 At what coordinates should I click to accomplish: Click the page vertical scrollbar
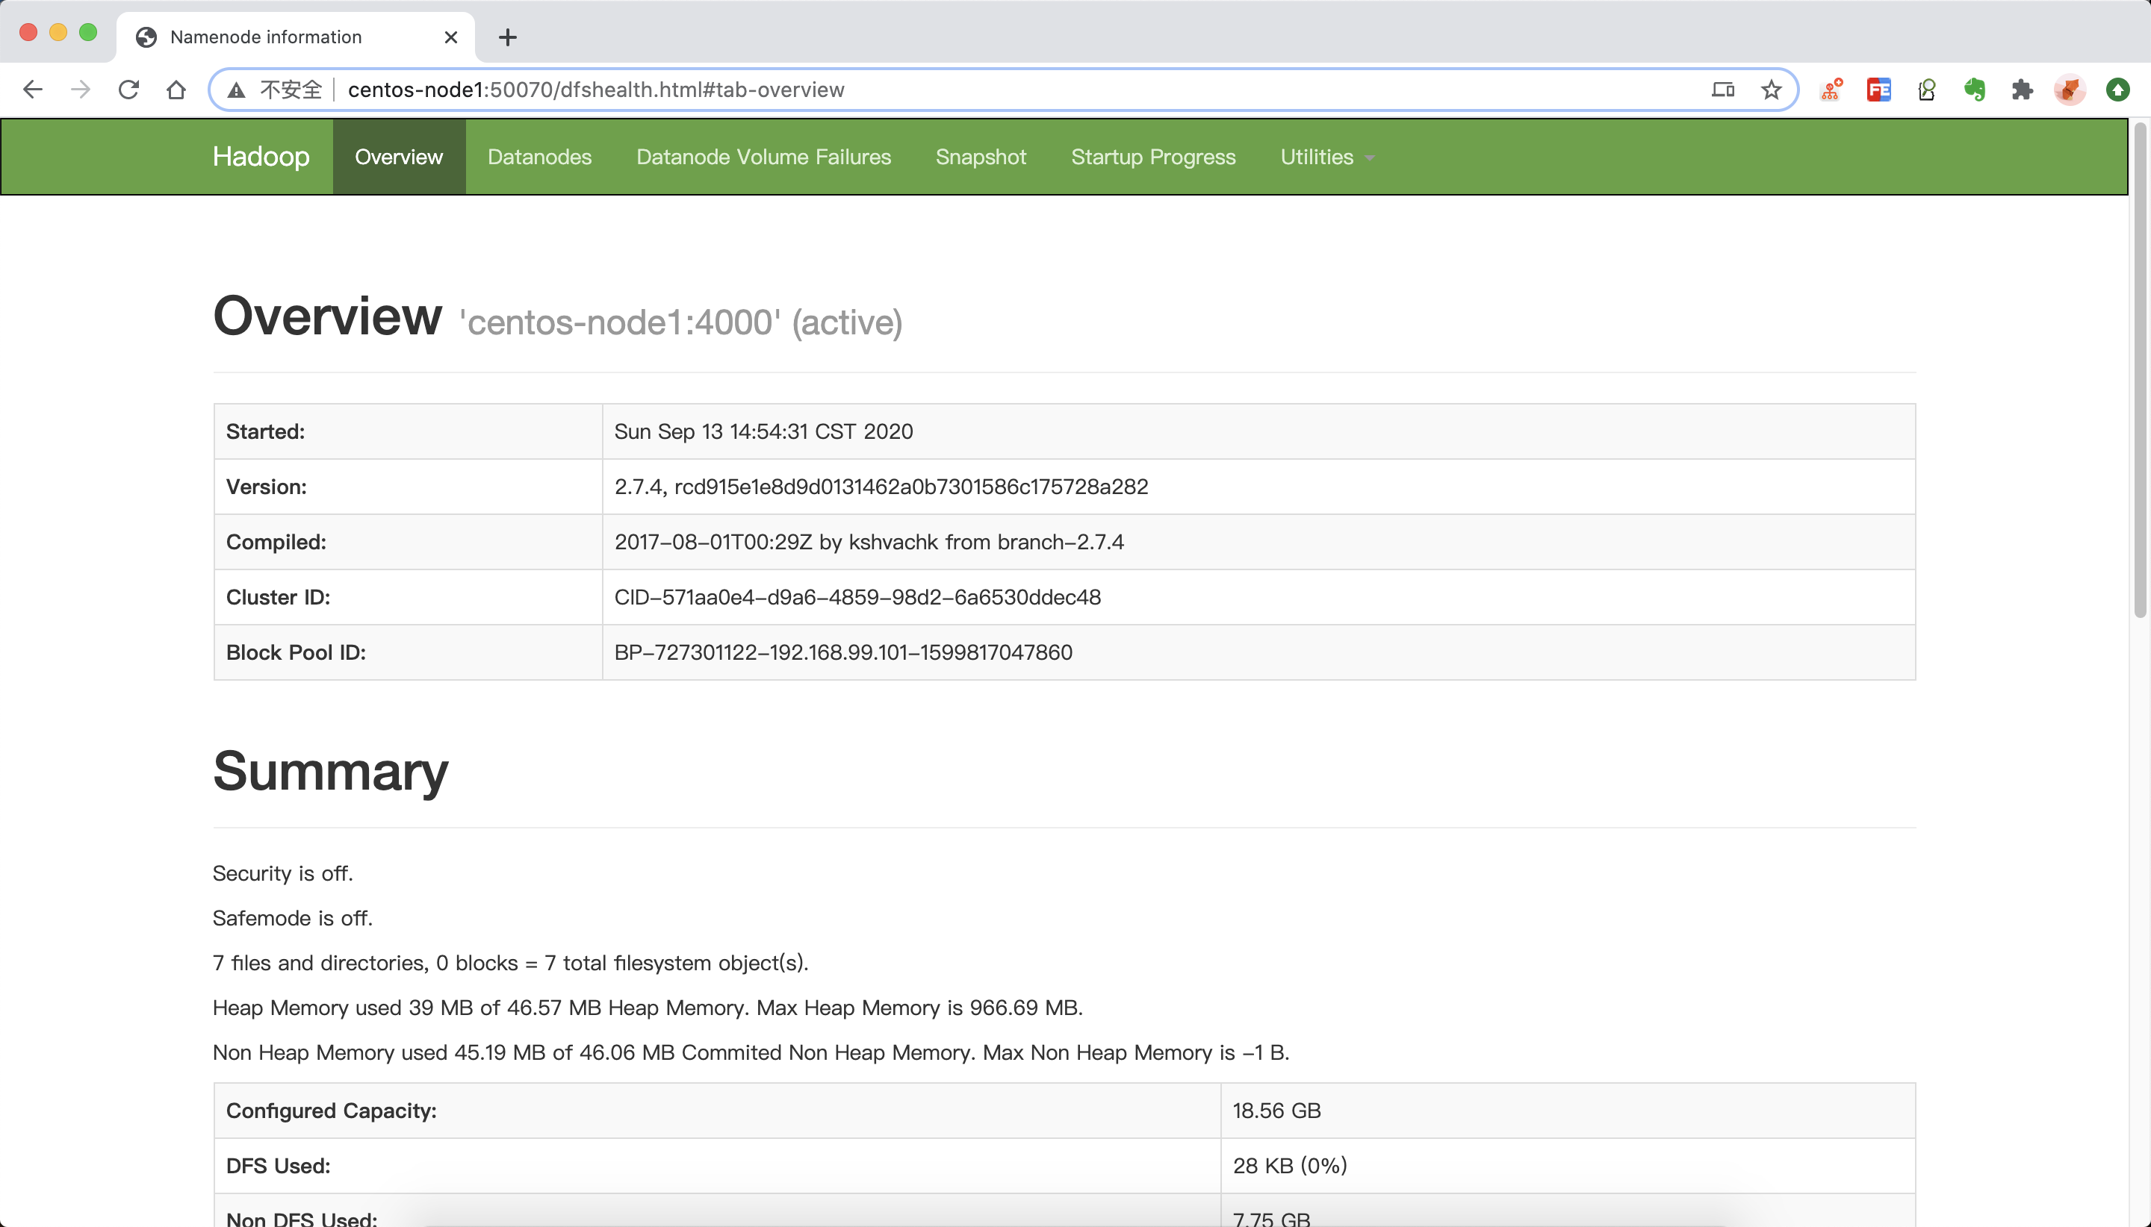click(2140, 371)
